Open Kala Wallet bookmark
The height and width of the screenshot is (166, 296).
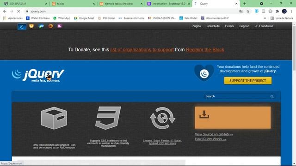[x=188, y=18]
